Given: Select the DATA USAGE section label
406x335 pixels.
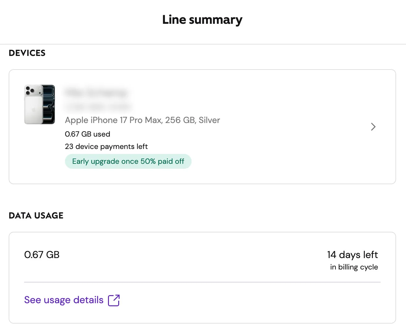Looking at the screenshot, I should click(36, 215).
